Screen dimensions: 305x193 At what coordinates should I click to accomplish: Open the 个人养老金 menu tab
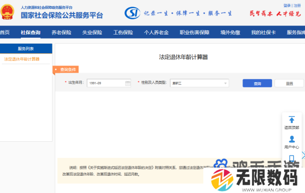point(157,33)
